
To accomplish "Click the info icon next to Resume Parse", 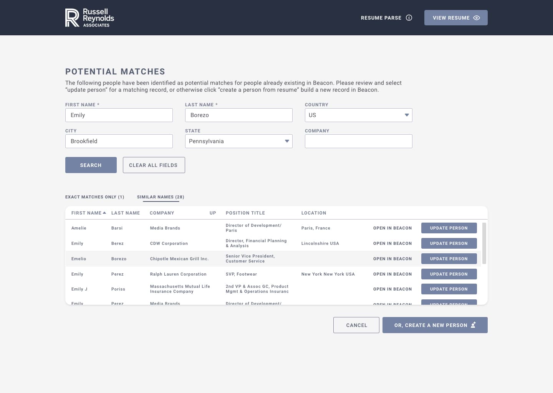I will pyautogui.click(x=409, y=18).
